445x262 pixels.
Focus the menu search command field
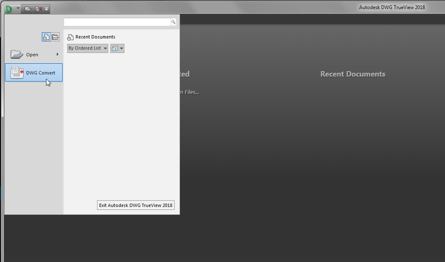tap(117, 22)
